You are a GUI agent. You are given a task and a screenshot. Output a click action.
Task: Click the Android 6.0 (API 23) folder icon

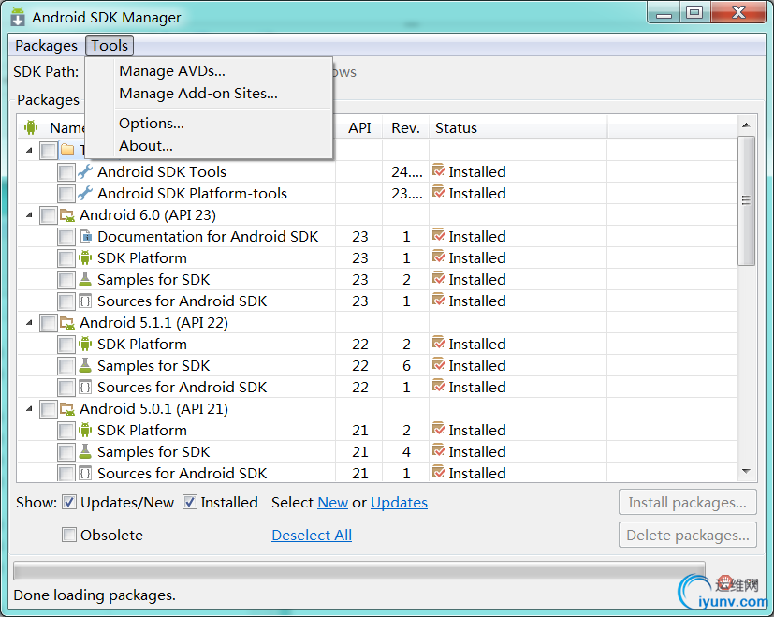tap(67, 215)
